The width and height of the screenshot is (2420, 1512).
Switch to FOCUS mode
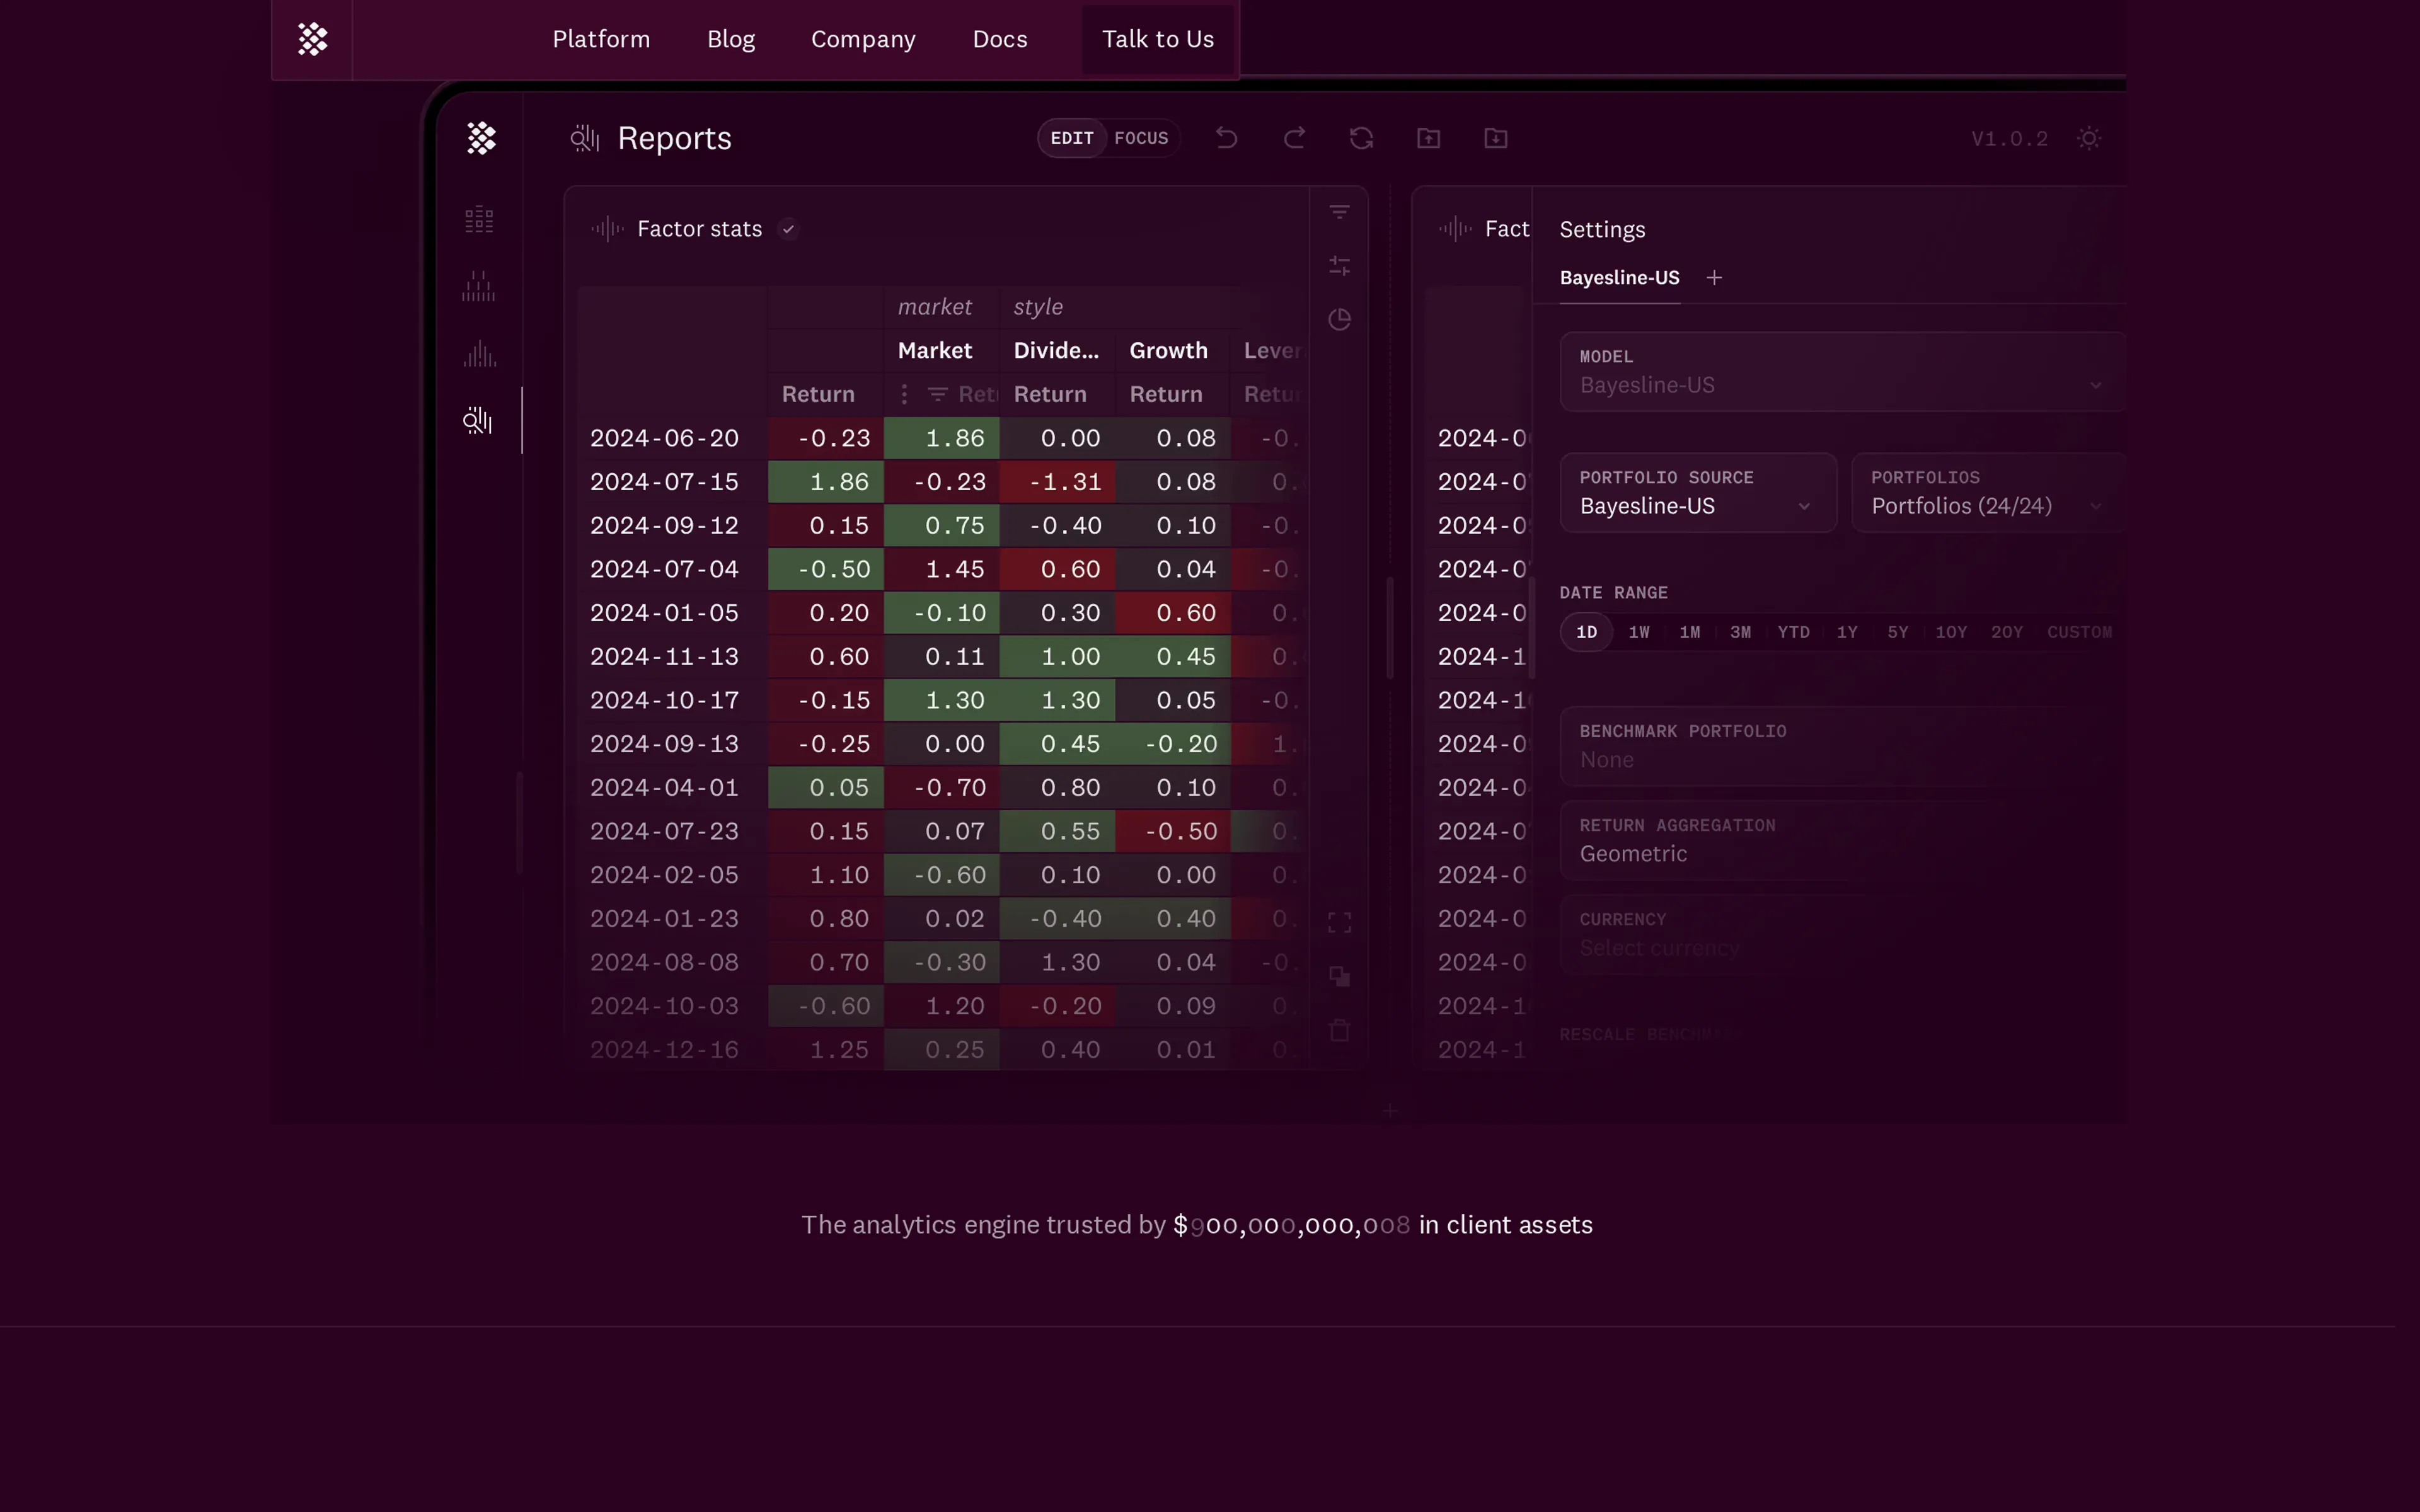1141,138
